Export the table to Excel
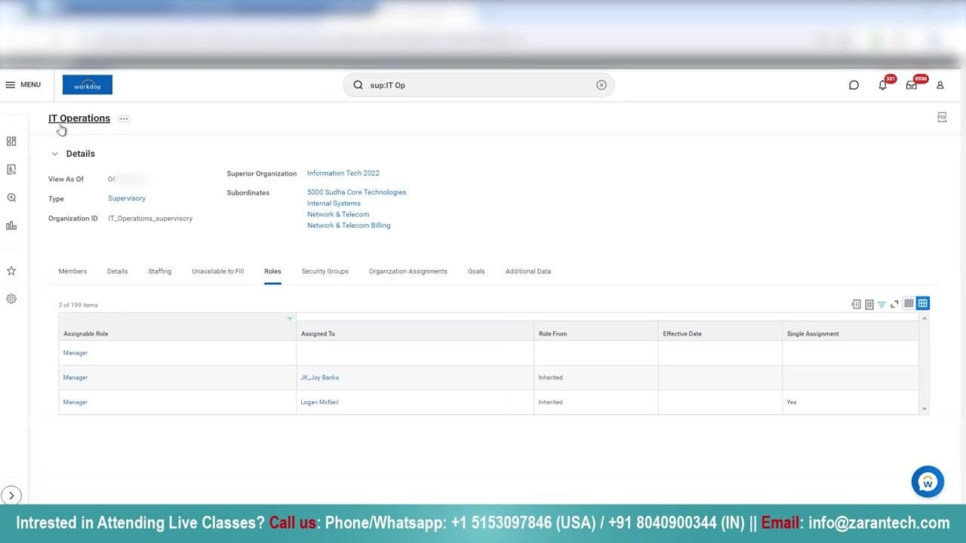Image resolution: width=966 pixels, height=543 pixels. 856,304
